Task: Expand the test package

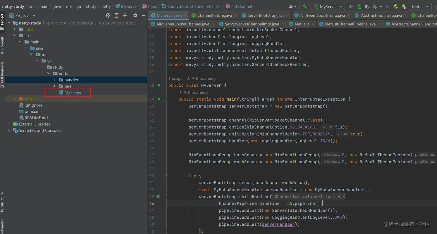Action: [x=55, y=86]
